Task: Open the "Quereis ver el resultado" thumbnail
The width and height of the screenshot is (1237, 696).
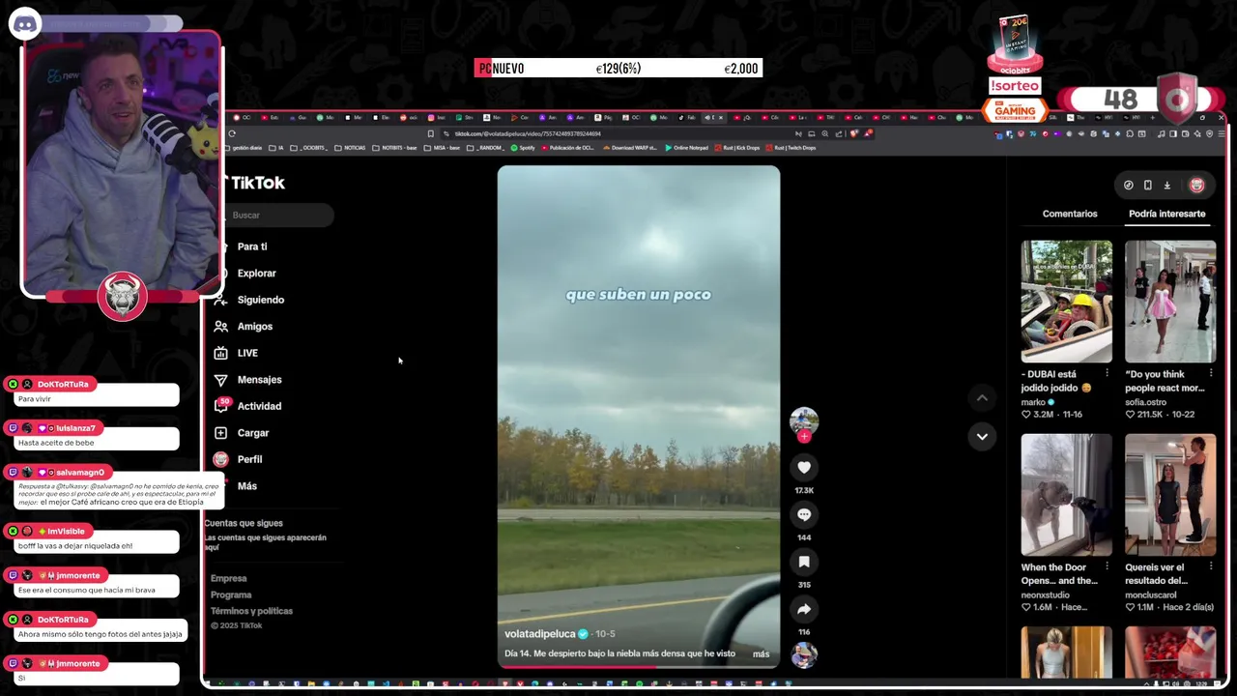Action: point(1170,495)
